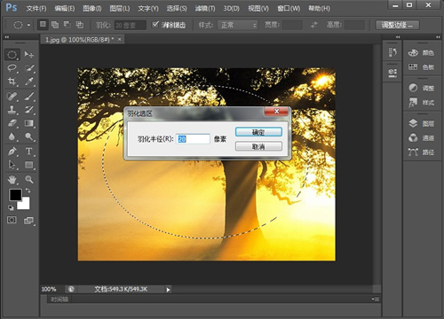Click the black foreground color swatch
444x319 pixels.
pyautogui.click(x=15, y=195)
